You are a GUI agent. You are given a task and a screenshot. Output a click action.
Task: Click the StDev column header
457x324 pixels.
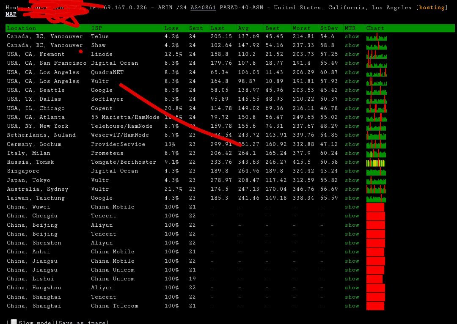pos(329,28)
